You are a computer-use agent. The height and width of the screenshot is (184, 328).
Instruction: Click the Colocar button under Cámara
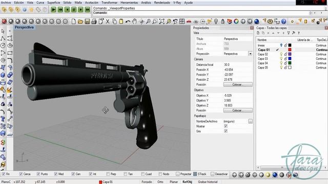pos(238,84)
